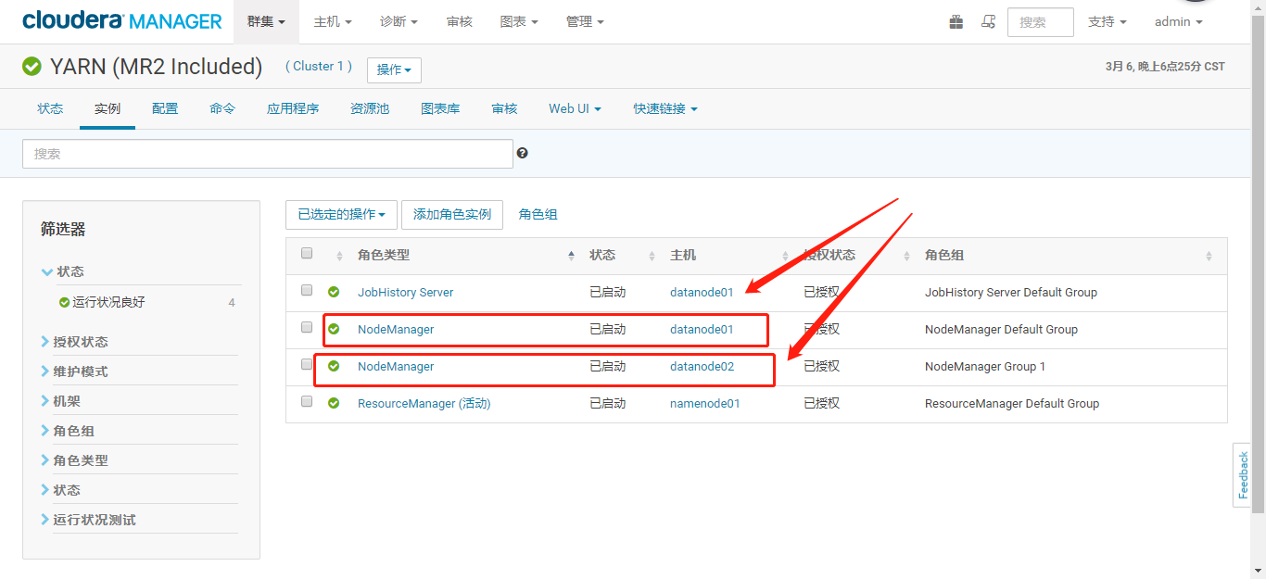Viewport: 1266px width, 579px height.
Task: Open the 操作 actions dropdown
Action: [x=394, y=70]
